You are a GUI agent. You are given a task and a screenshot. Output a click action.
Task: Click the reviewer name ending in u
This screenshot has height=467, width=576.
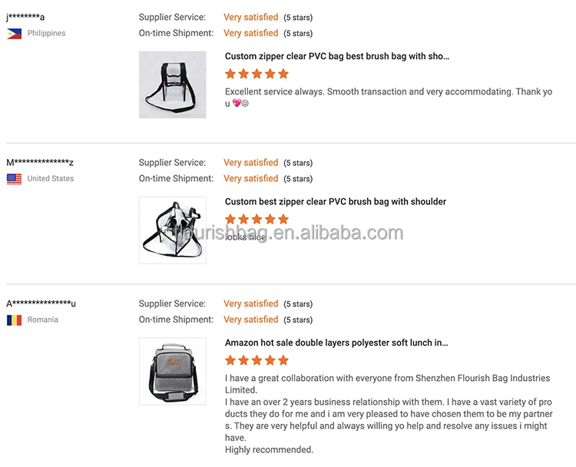pos(41,303)
